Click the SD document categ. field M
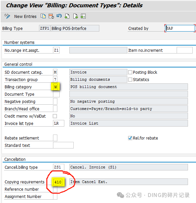 (x=55, y=72)
